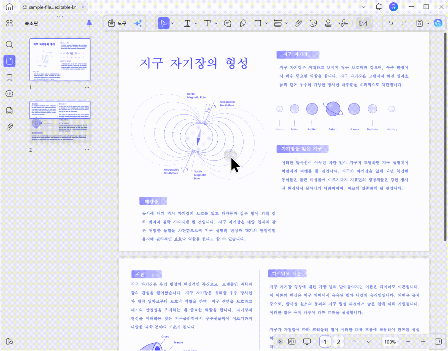Click the layers icon at sidebar bottom
This screenshot has width=448, height=351.
tap(9, 341)
